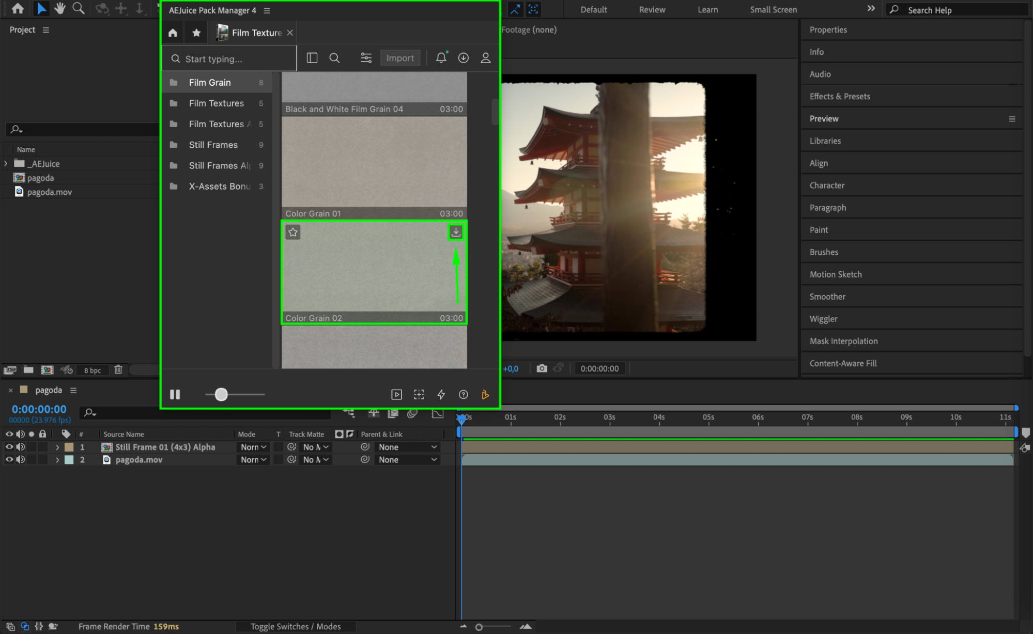Image resolution: width=1033 pixels, height=634 pixels.
Task: Open the help question mark icon in Pack Manager
Action: coord(463,394)
